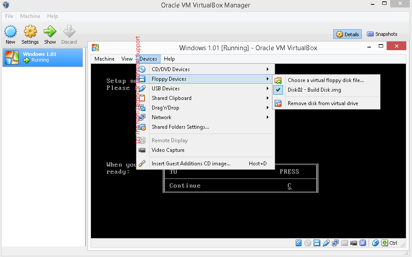412x257 pixels.
Task: Click the host key green arrow indicator
Action: coord(385,243)
